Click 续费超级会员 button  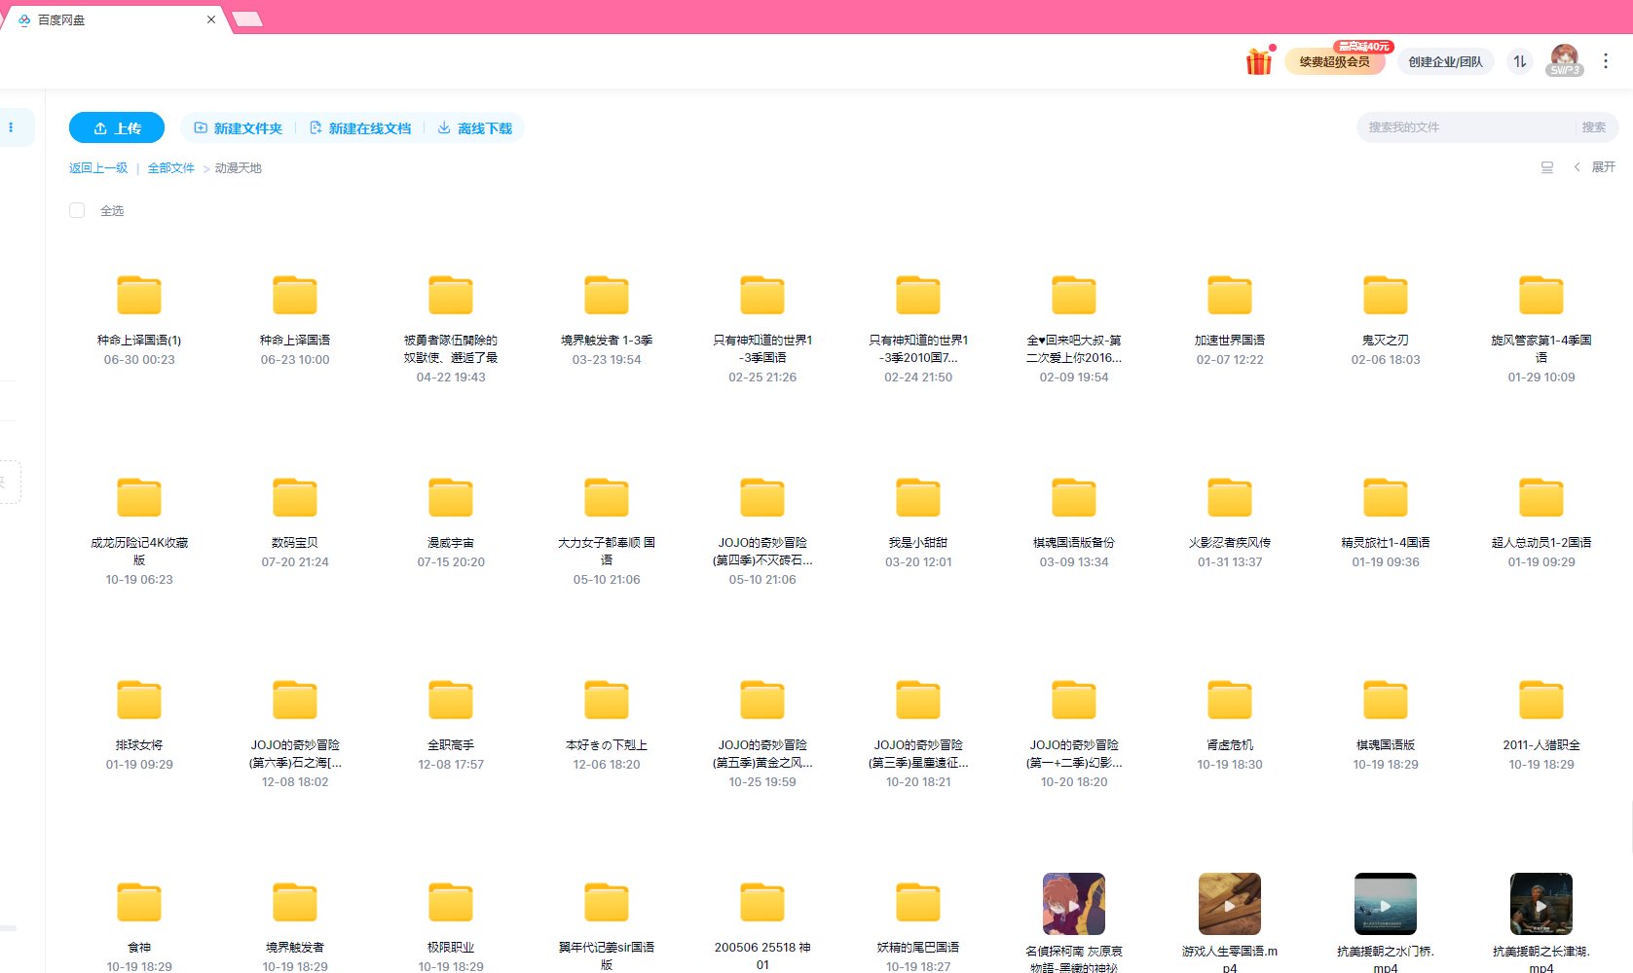pyautogui.click(x=1334, y=61)
